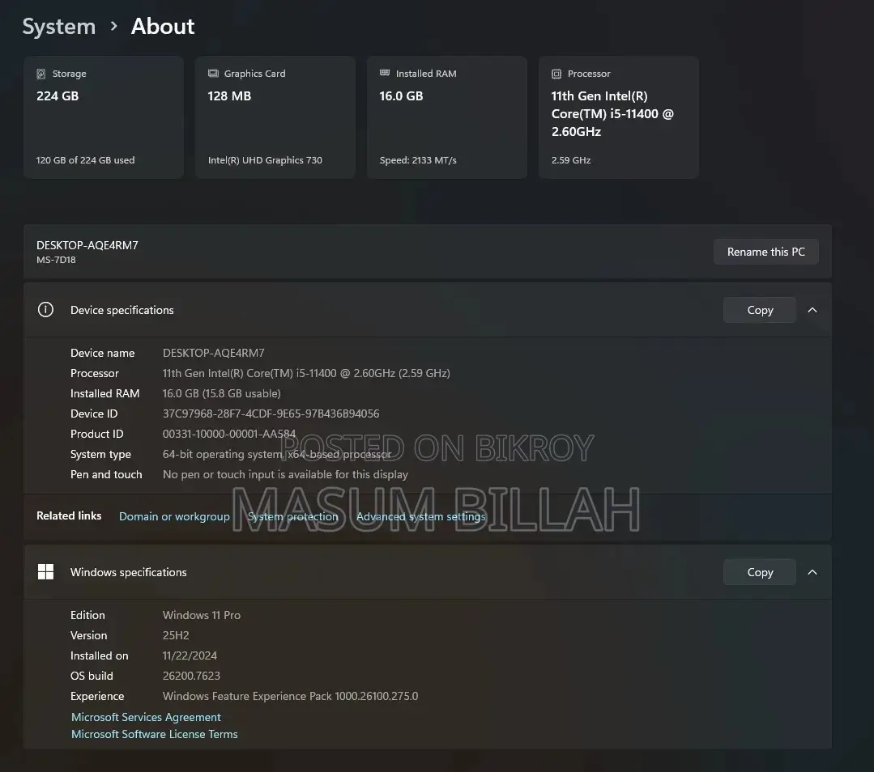This screenshot has width=874, height=772.
Task: Click the Installed RAM icon
Action: click(x=385, y=73)
